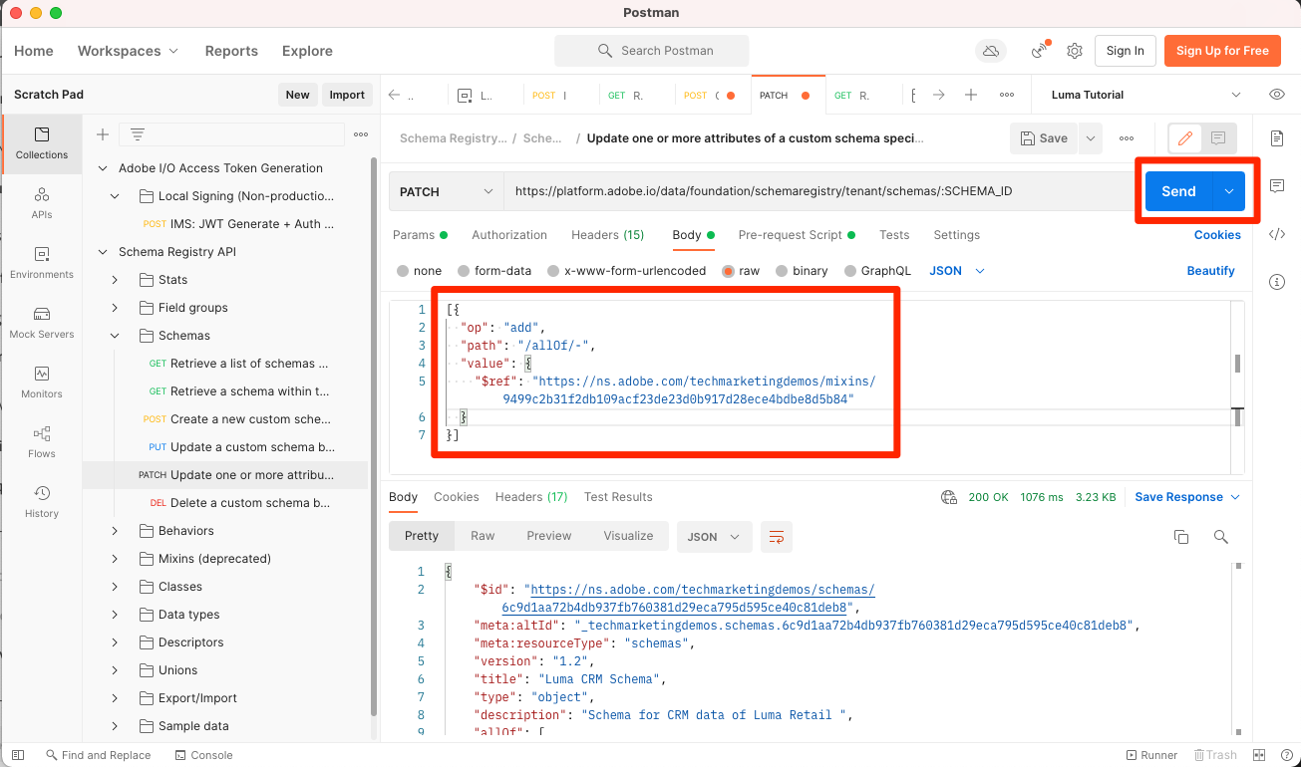Click the pencil edit mode icon
Viewport: 1301px width, 767px height.
coord(1185,138)
